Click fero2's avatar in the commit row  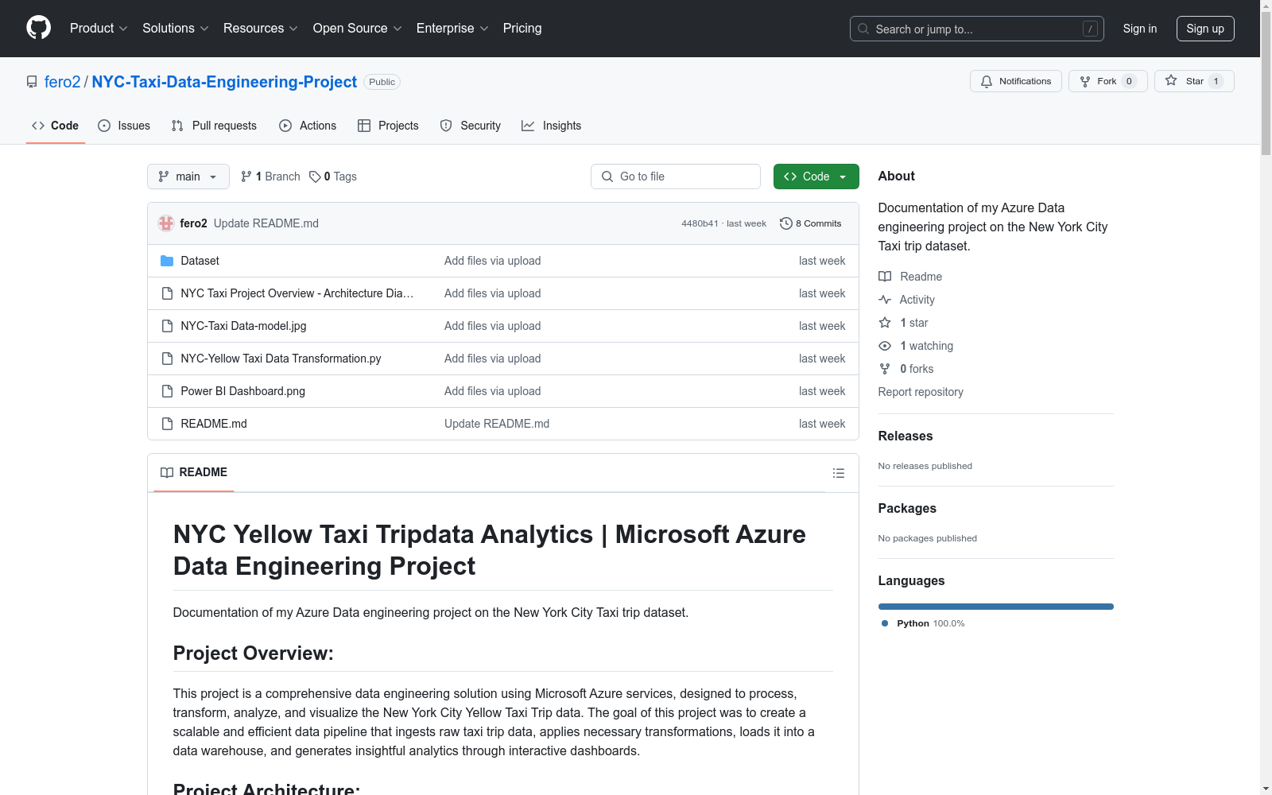point(166,223)
